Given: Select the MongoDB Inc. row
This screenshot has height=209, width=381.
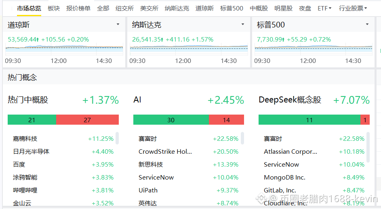Looking at the screenshot, I should coord(314,177).
